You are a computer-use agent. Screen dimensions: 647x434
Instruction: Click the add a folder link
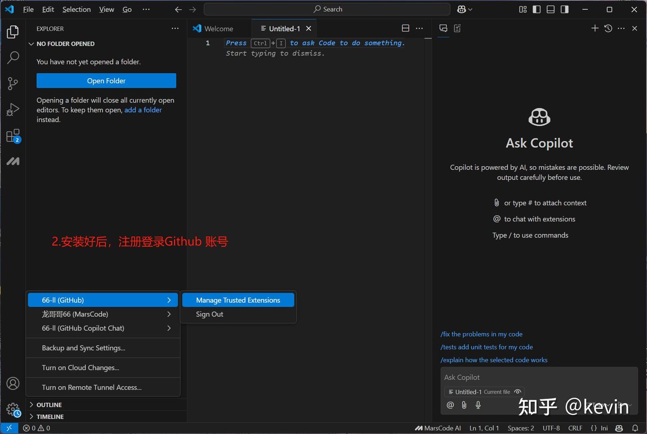tap(143, 110)
